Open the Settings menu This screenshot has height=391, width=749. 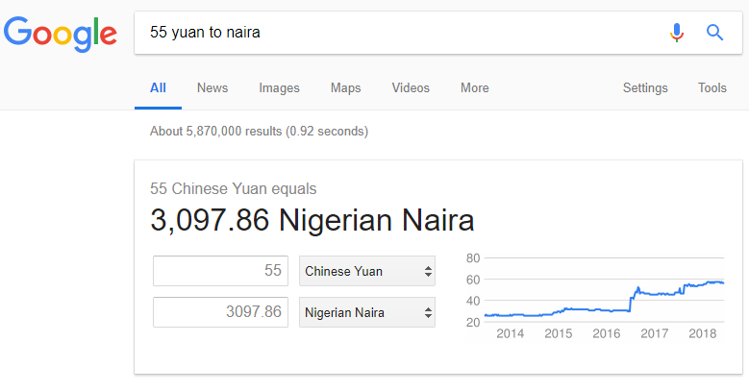[x=645, y=87]
